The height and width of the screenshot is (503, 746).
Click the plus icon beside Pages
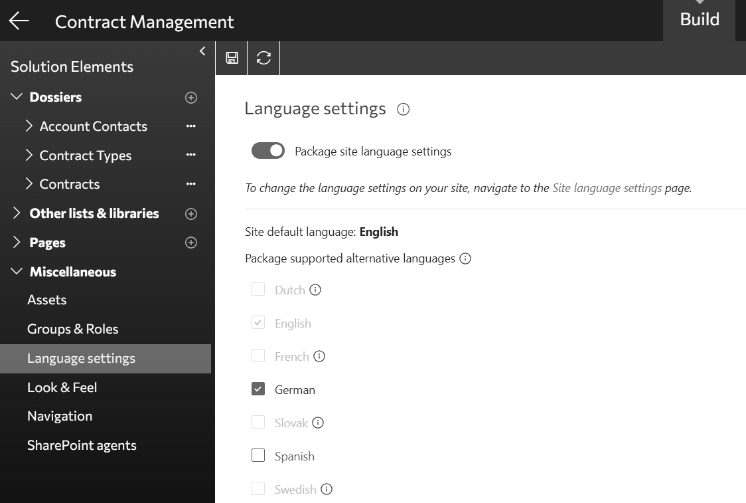click(x=191, y=243)
